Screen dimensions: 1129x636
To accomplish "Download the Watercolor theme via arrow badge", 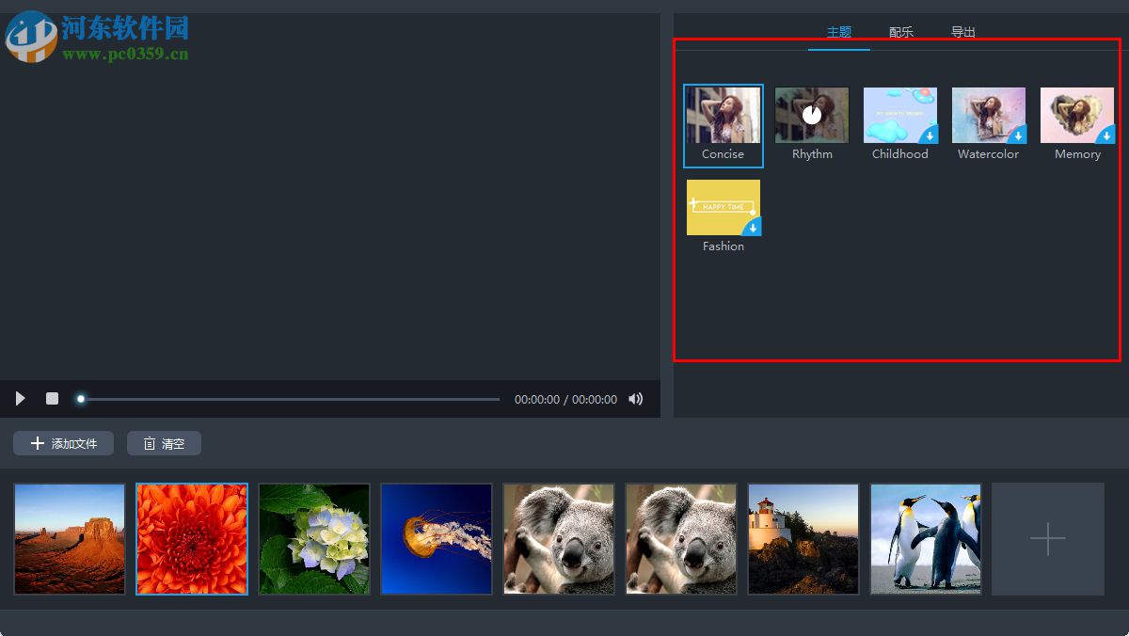I will tap(1019, 136).
